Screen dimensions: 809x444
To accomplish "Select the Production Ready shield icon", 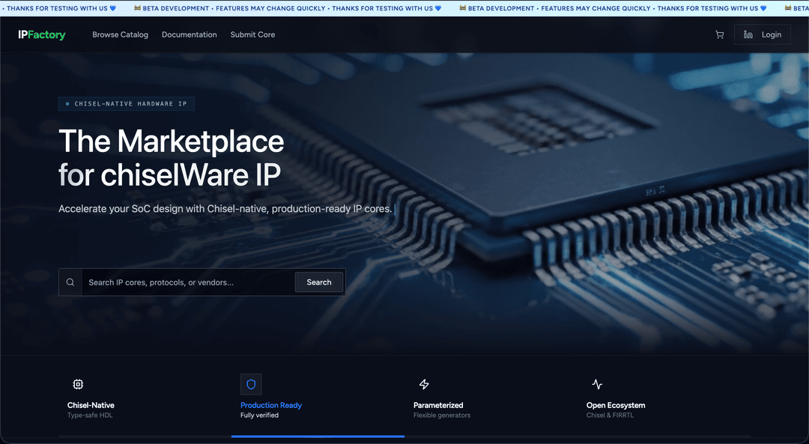I will [x=251, y=384].
